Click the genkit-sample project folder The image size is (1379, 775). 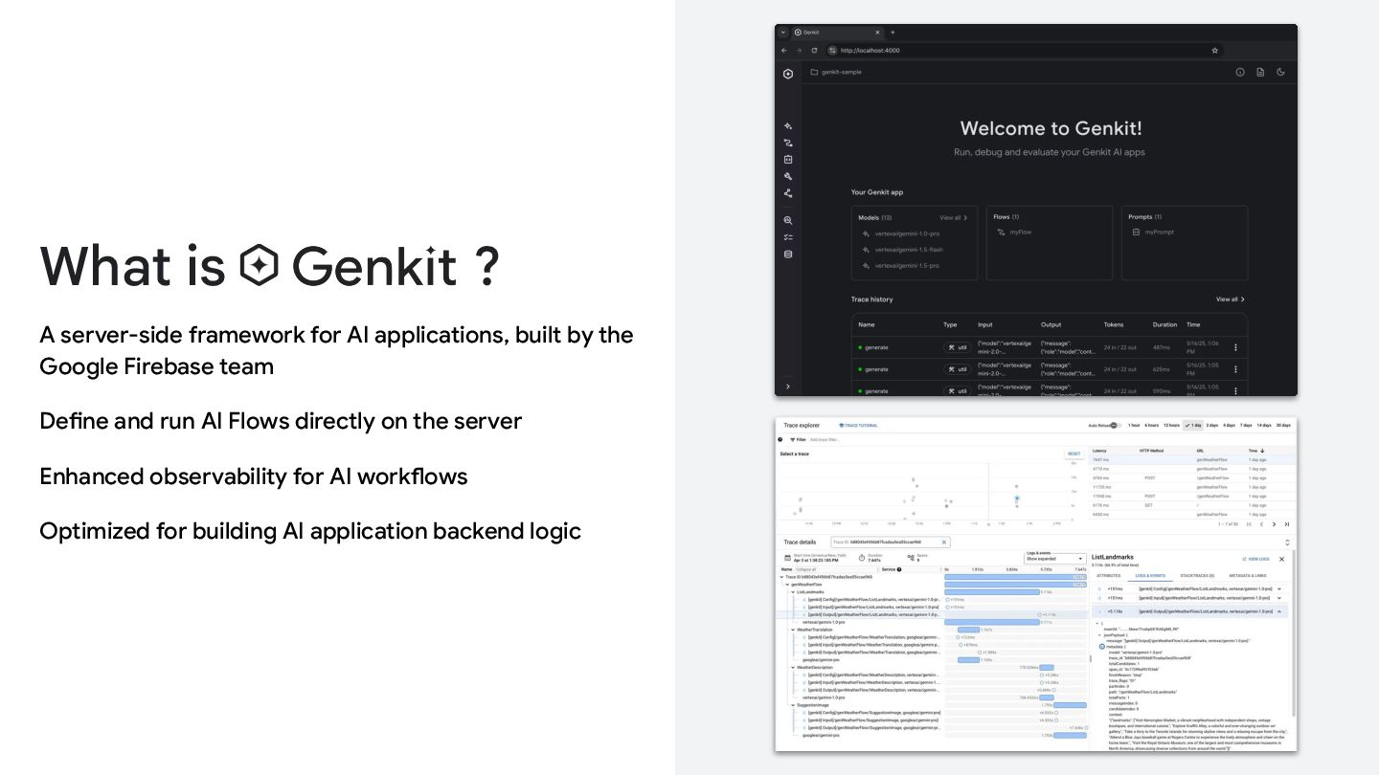[836, 72]
